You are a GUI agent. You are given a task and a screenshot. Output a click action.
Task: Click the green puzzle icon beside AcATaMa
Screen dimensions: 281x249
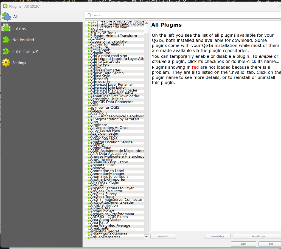tap(89, 39)
